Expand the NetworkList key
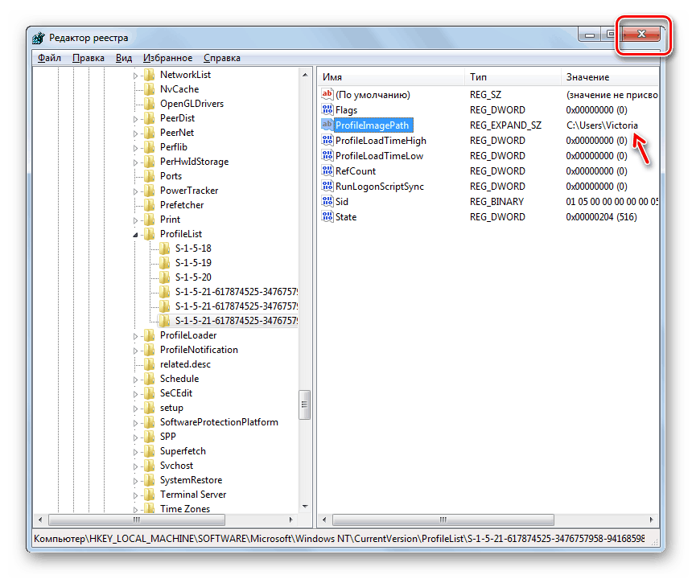692x579 pixels. pos(135,75)
